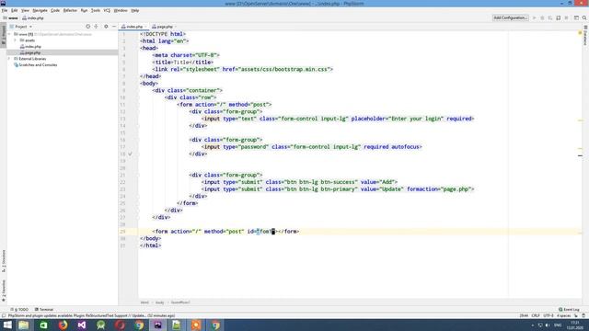Viewport: 589px width, 331px height.
Task: Switch to PhpStorm taskbar icon
Action: (158, 325)
